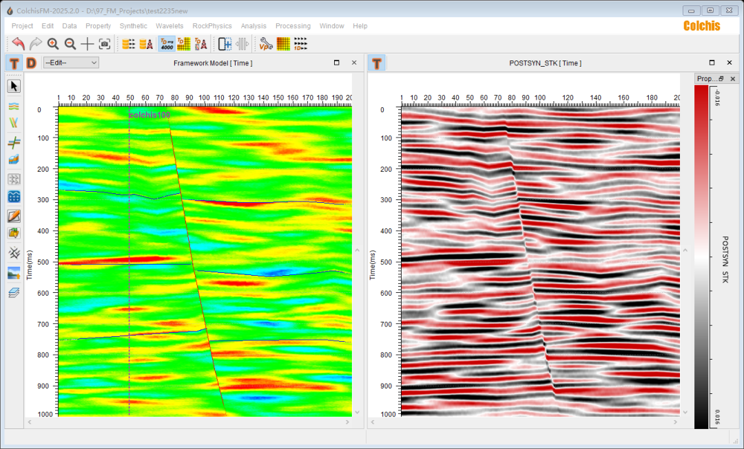The height and width of the screenshot is (449, 744).
Task: Click the pencil edit icon in sidebar
Action: click(x=14, y=216)
